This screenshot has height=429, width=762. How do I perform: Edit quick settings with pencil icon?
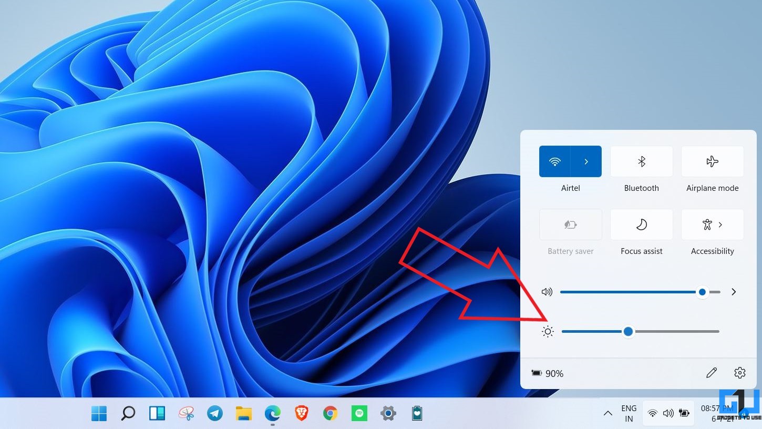[712, 373]
